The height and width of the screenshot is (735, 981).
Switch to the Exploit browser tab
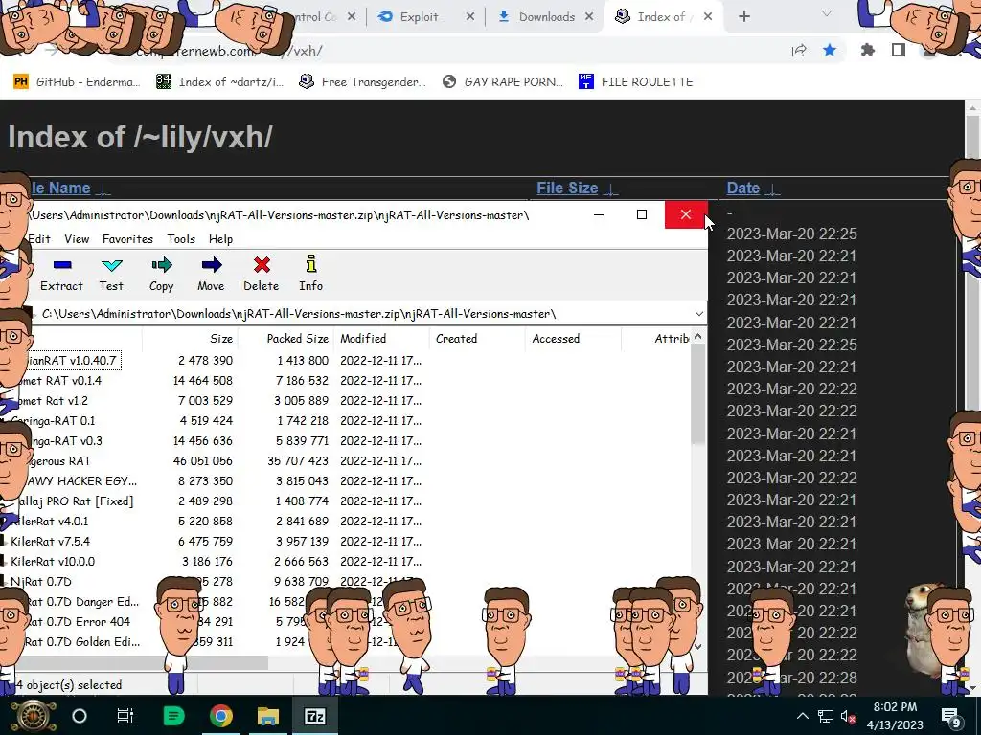(x=427, y=17)
